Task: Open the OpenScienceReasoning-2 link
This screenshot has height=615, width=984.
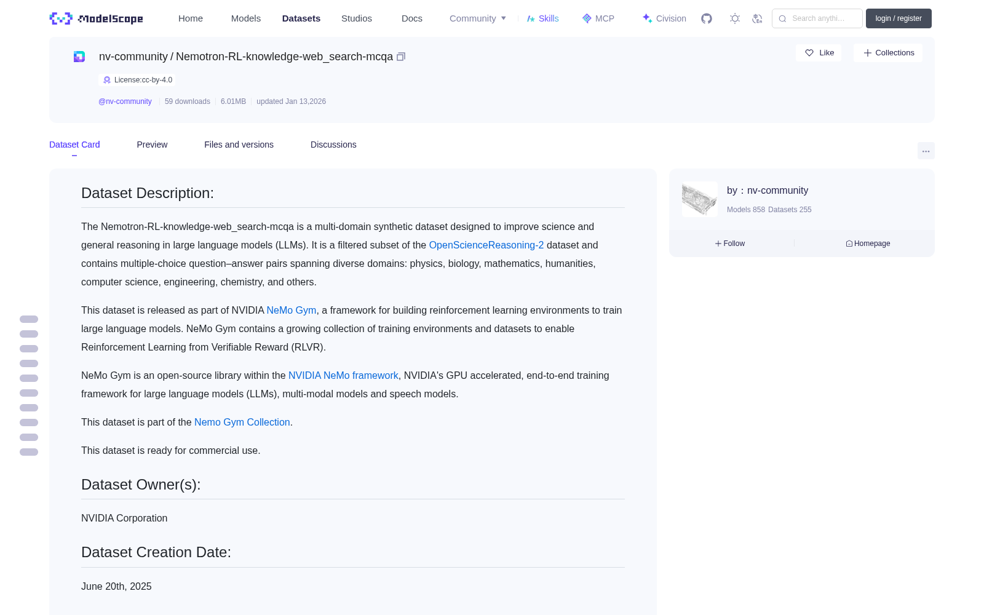Action: [486, 245]
